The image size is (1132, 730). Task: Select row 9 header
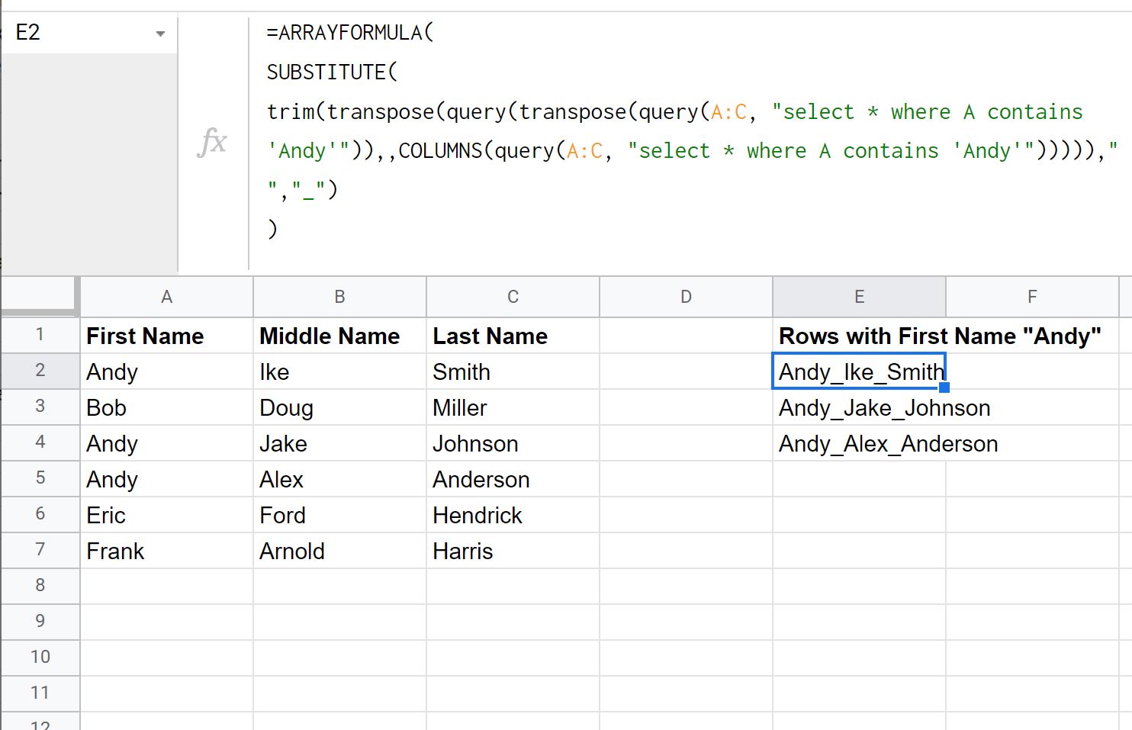[x=40, y=622]
